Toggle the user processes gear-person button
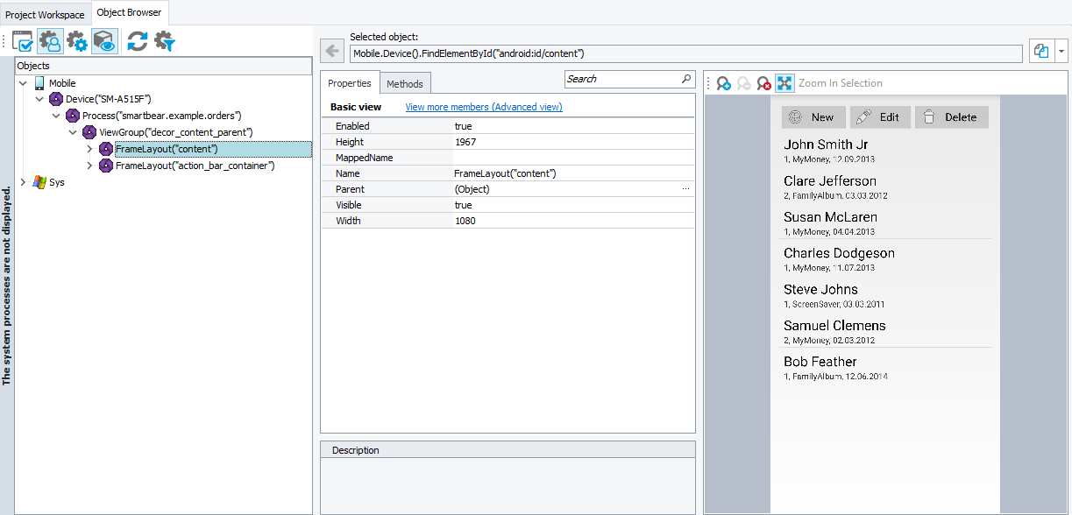Image resolution: width=1072 pixels, height=515 pixels. pyautogui.click(x=50, y=41)
